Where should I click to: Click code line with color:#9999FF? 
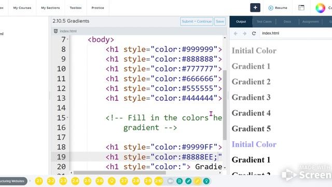click(164, 147)
